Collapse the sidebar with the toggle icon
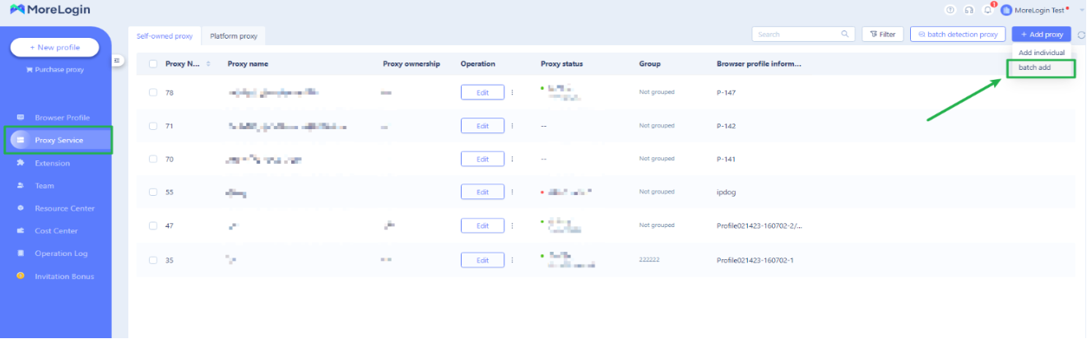Image resolution: width=1087 pixels, height=339 pixels. pos(118,60)
